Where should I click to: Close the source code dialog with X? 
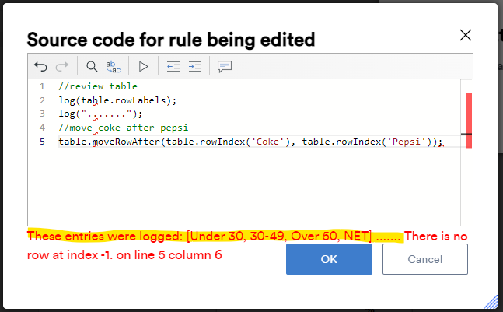tap(466, 35)
